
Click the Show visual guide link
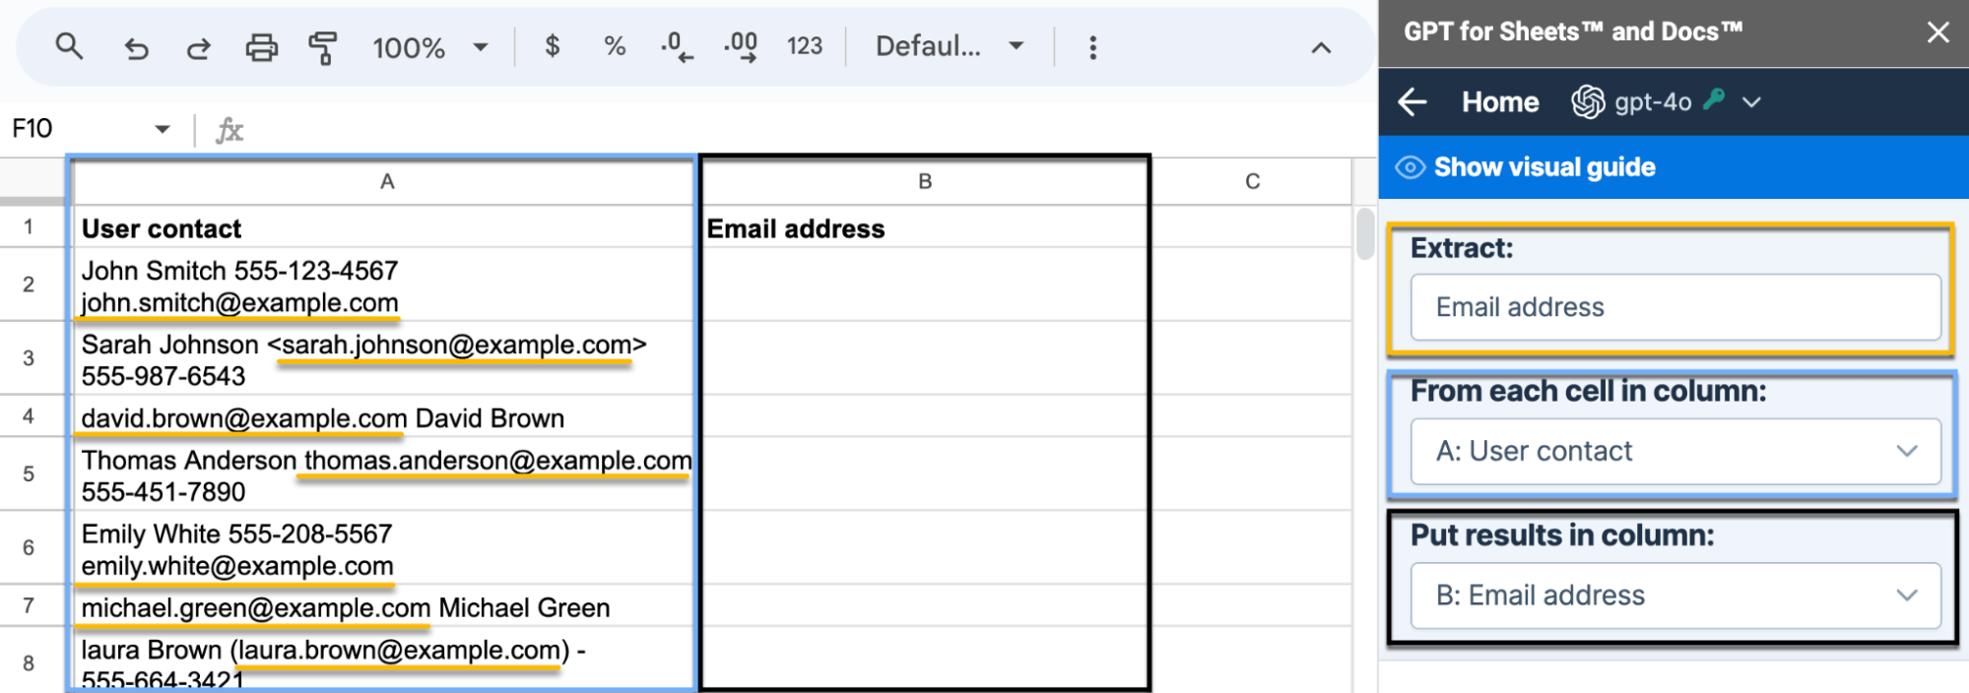point(1544,167)
